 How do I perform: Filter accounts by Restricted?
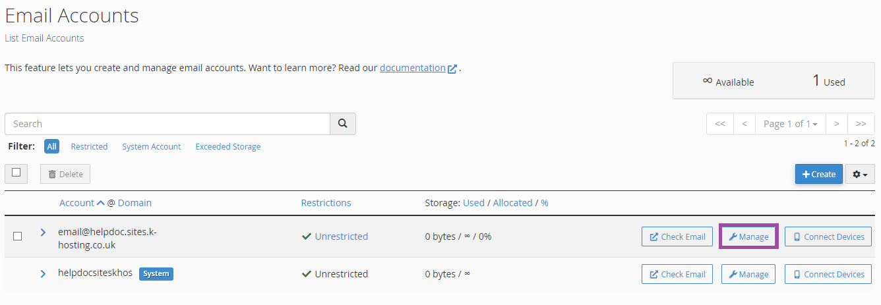pyautogui.click(x=89, y=147)
